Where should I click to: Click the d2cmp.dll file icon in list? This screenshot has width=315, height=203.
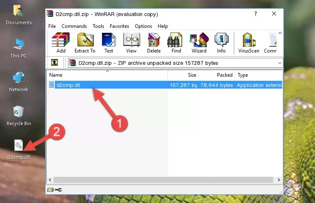point(52,85)
